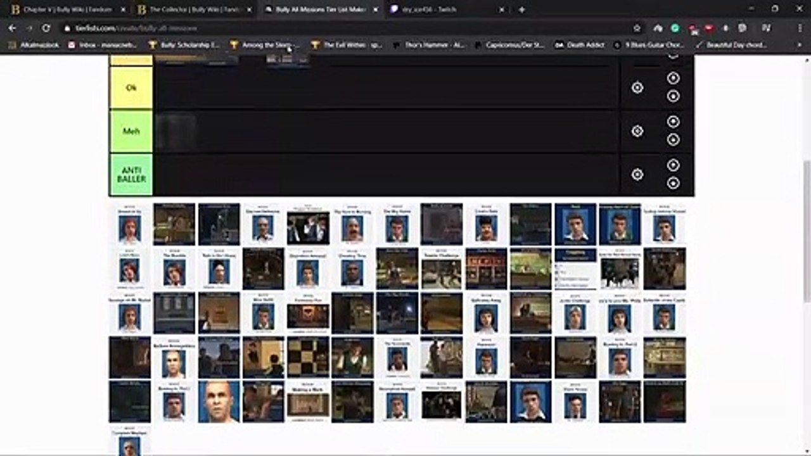Image resolution: width=811 pixels, height=456 pixels.
Task: Select the Bully All Missions Tier List tab
Action: coord(322,9)
